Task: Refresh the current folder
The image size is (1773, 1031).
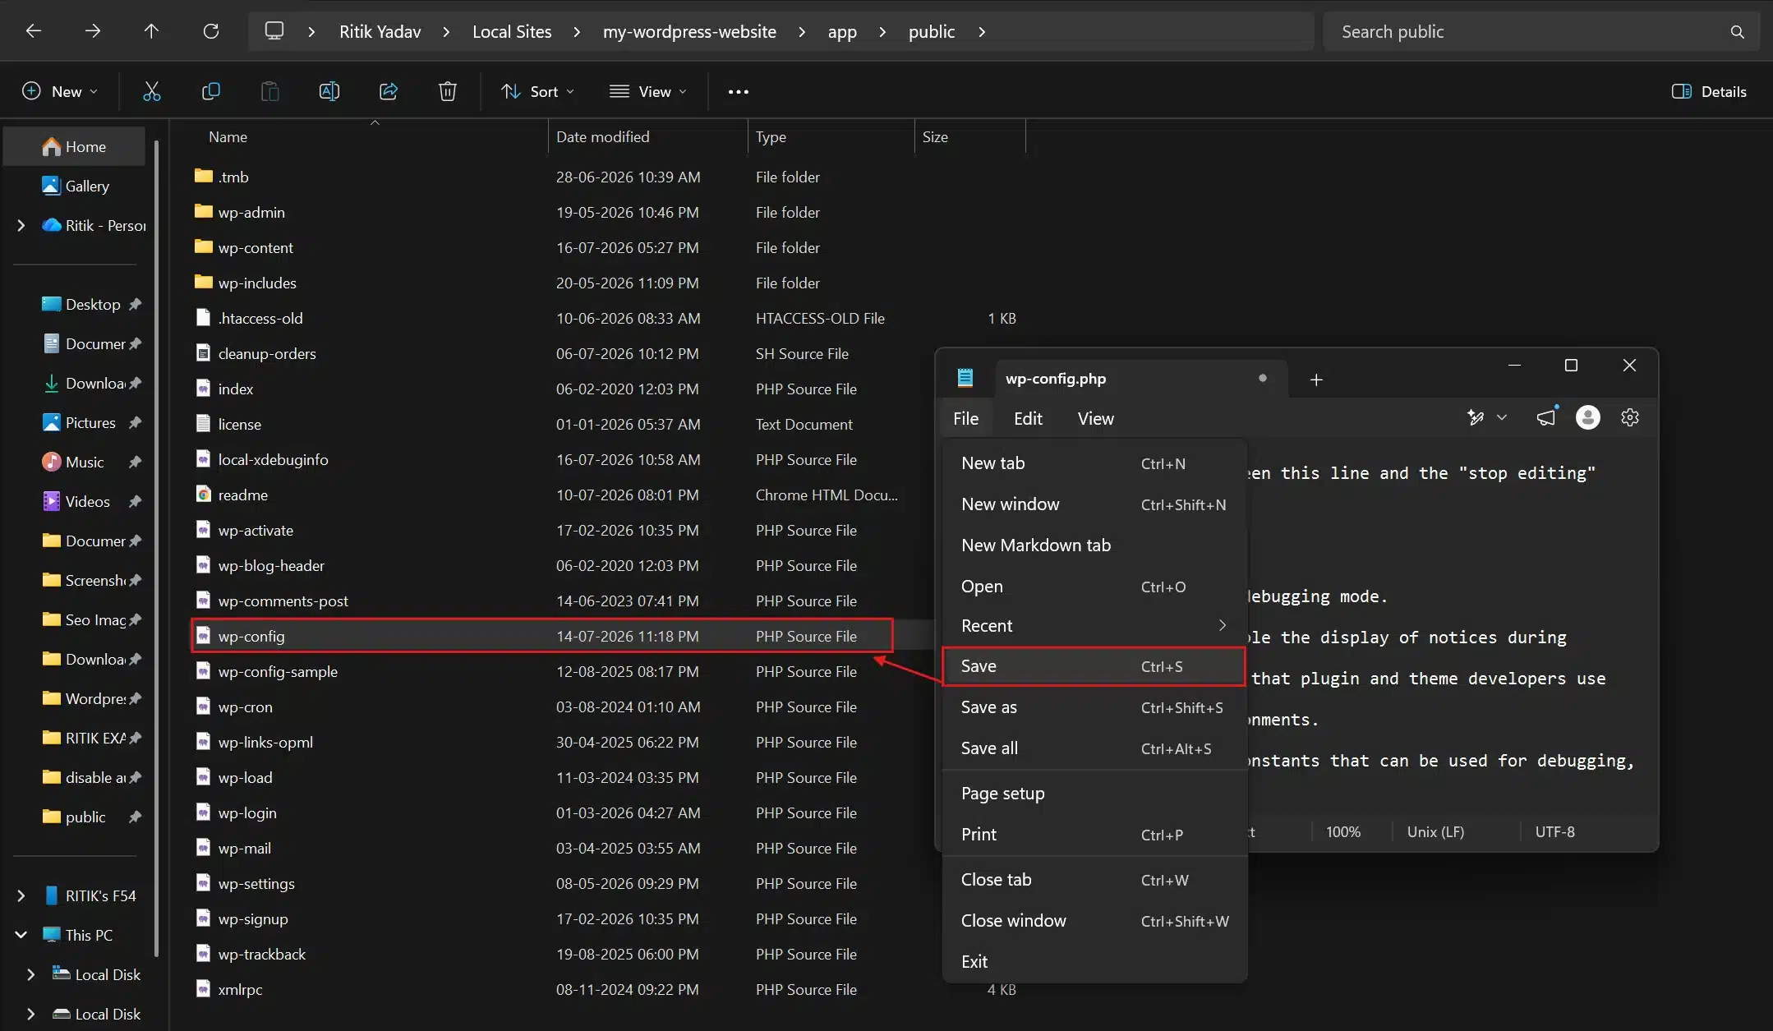Action: coord(211,31)
